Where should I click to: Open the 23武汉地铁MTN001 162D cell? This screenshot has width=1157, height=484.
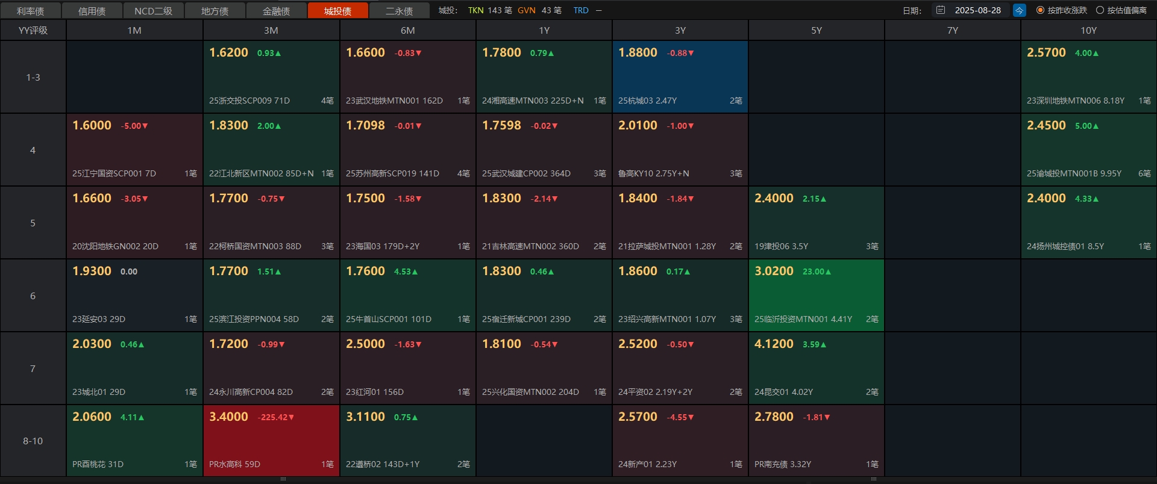(x=407, y=77)
